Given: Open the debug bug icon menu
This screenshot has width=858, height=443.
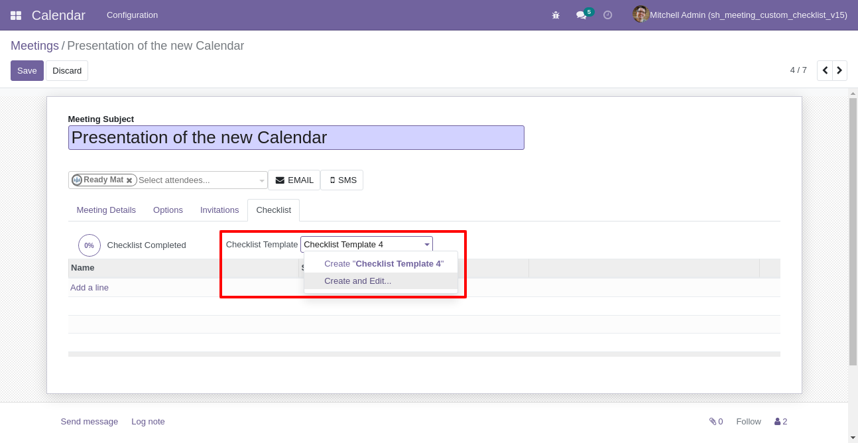Looking at the screenshot, I should point(556,15).
